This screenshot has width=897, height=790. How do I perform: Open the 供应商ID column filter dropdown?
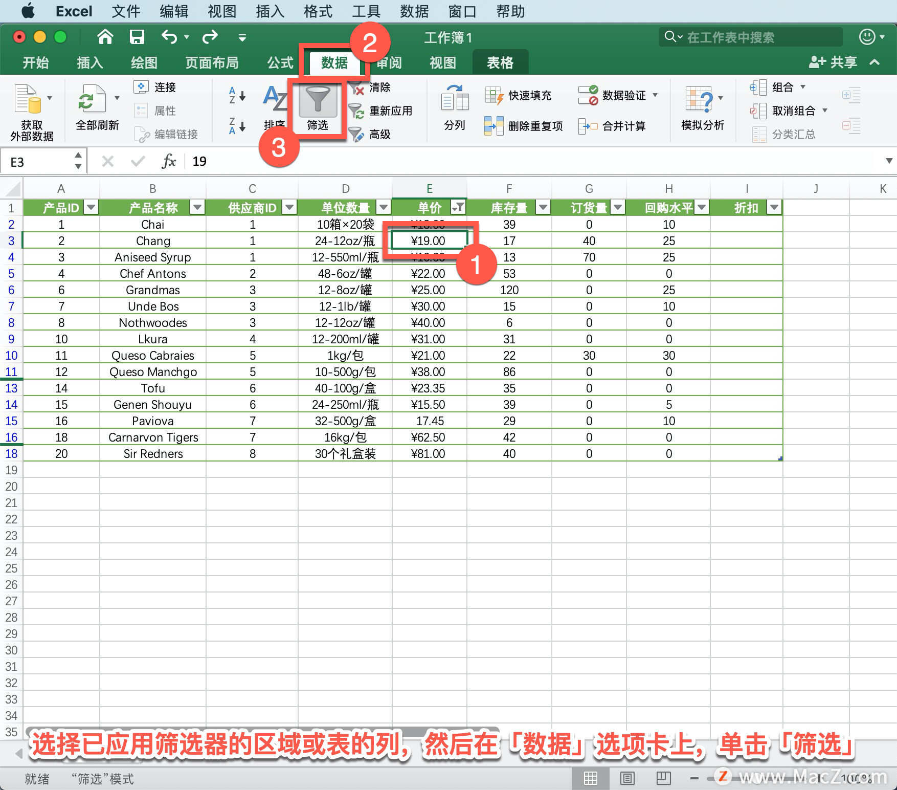[x=290, y=207]
